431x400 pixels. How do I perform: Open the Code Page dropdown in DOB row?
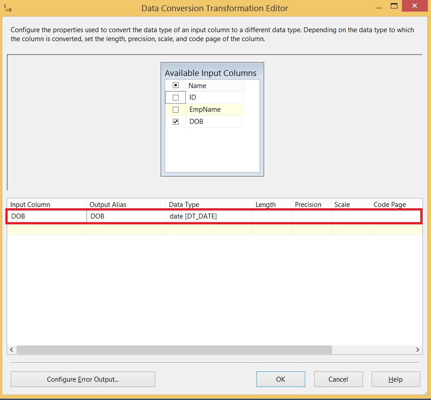[x=396, y=216]
